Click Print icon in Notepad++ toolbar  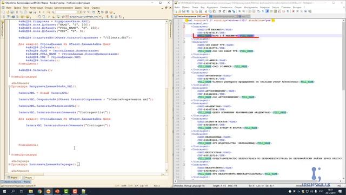click(x=201, y=11)
